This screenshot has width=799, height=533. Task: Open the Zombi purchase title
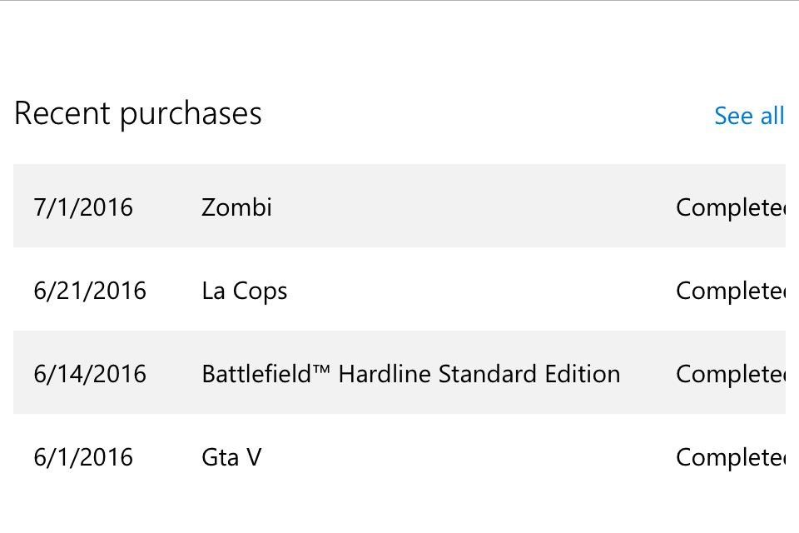click(236, 207)
